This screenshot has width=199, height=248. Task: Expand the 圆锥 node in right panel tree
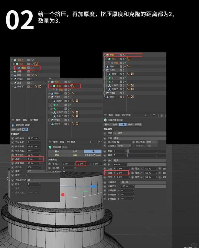pyautogui.click(x=104, y=66)
